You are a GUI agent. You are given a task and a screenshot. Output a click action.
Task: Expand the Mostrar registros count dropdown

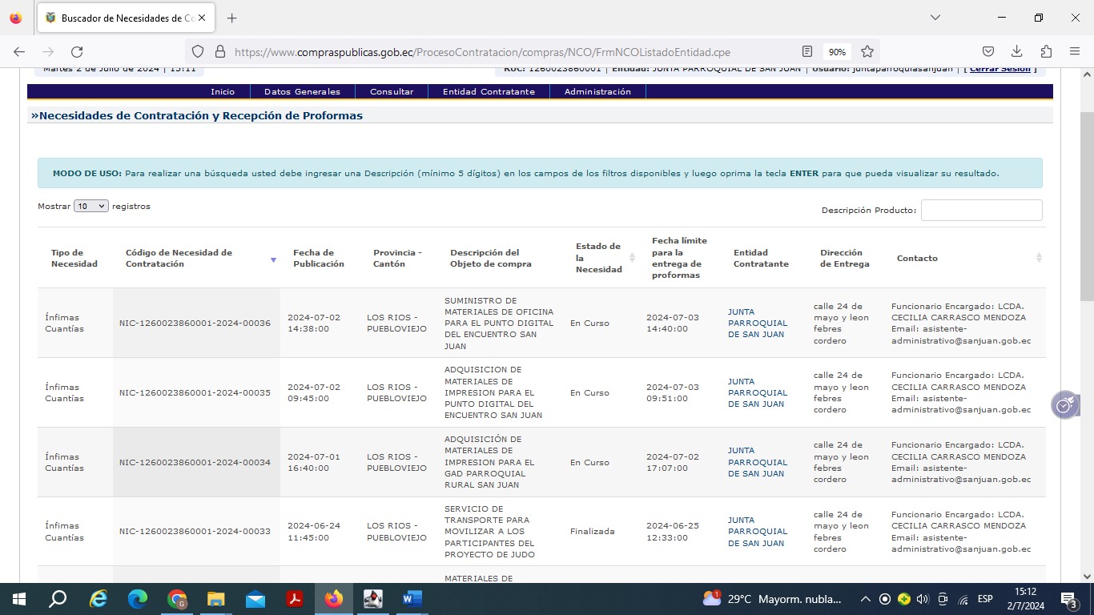click(90, 207)
